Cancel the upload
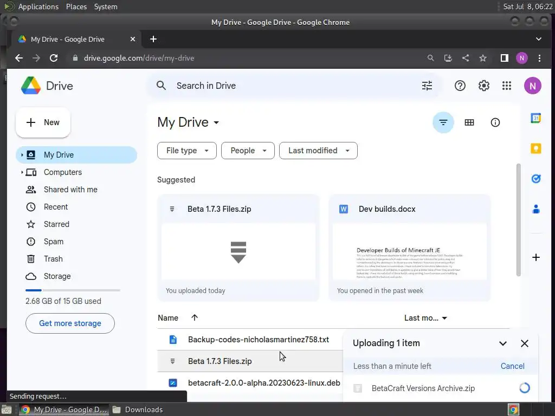 (512, 366)
